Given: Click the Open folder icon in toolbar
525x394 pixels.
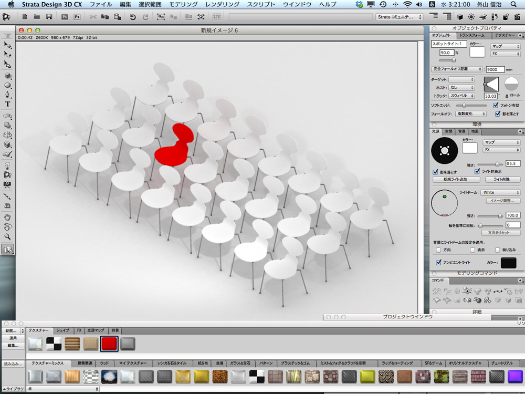Looking at the screenshot, I should [x=37, y=17].
